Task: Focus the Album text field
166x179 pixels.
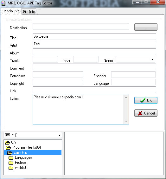Action: 94,52
